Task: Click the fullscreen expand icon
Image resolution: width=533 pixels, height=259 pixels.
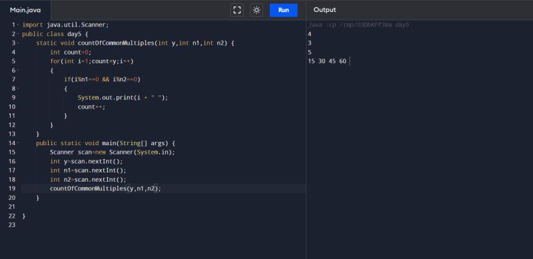Action: point(237,10)
